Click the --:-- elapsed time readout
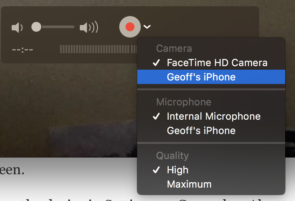295x201 pixels. (22, 50)
